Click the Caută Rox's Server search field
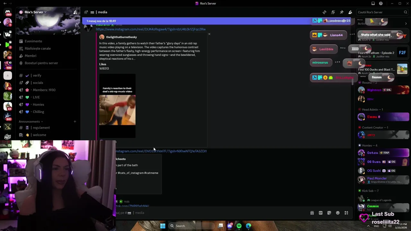The height and width of the screenshot is (231, 411). (382, 12)
